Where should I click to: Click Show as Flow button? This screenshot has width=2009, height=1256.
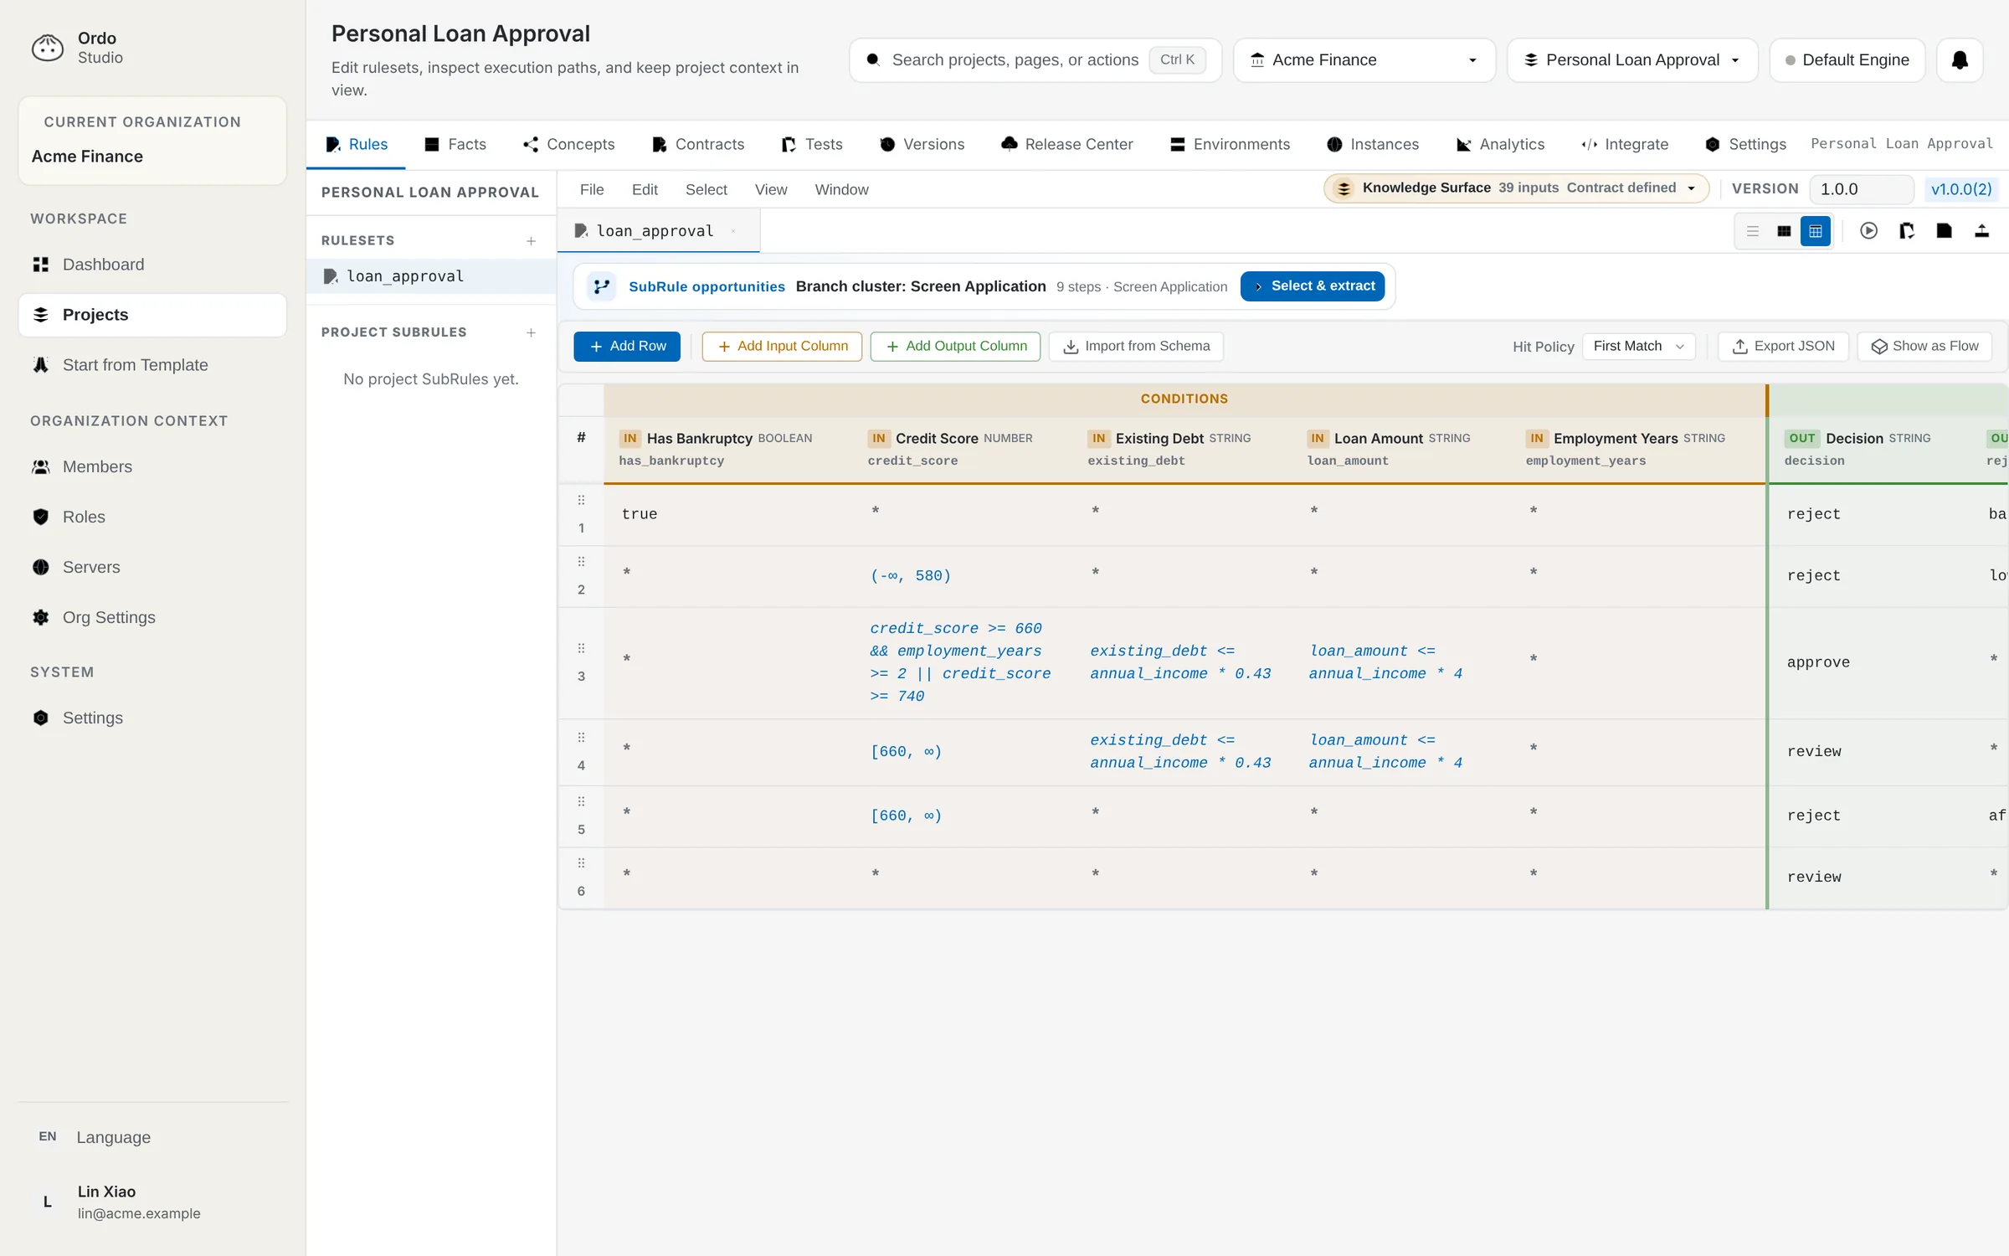click(x=1924, y=347)
